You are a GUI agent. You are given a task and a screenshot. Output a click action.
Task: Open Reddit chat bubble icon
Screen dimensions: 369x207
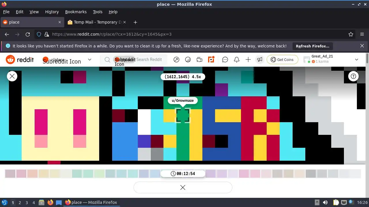(x=225, y=60)
